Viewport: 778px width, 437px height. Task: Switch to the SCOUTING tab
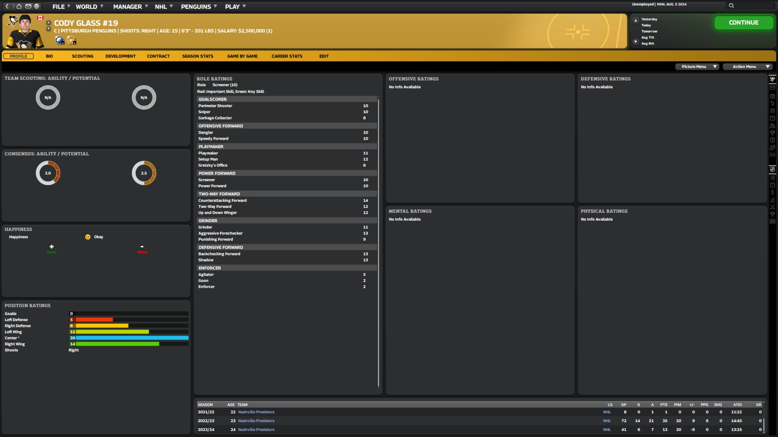pyautogui.click(x=83, y=56)
